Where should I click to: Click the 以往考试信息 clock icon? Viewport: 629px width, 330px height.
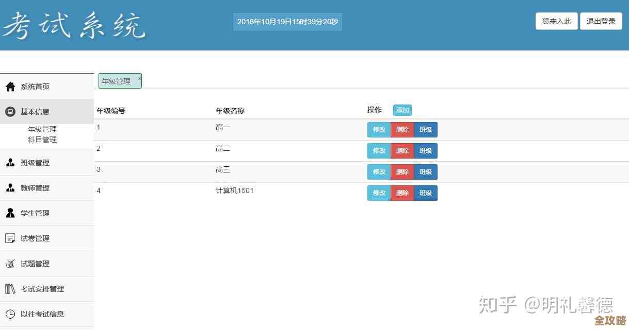click(x=10, y=314)
